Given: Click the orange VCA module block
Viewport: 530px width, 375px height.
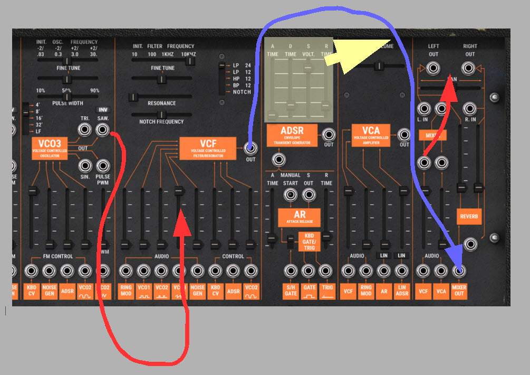Looking at the screenshot, I should (x=371, y=135).
